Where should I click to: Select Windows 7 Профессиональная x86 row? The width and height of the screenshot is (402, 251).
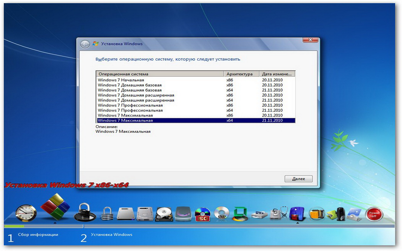pyautogui.click(x=196, y=105)
